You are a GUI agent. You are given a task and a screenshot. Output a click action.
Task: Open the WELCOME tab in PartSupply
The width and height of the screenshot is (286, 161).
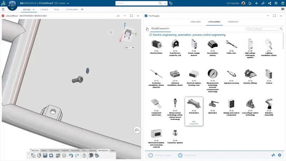click(196, 22)
